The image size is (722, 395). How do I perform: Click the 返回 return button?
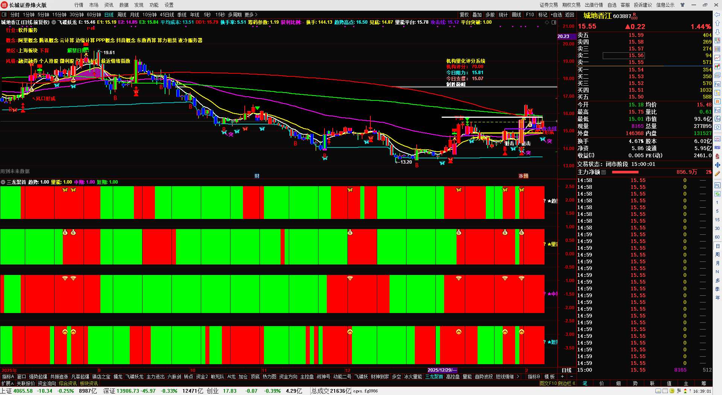coord(570,15)
